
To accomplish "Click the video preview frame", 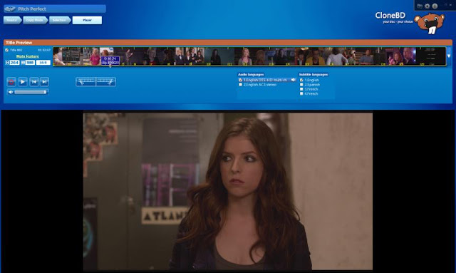I will tap(228, 192).
